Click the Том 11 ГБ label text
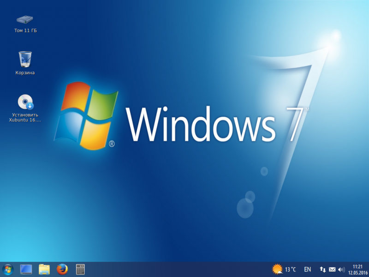The height and width of the screenshot is (277, 369). (x=25, y=30)
